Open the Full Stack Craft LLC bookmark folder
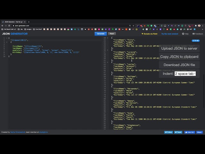Image resolution: width=205 pixels, height=154 pixels. (9, 29)
